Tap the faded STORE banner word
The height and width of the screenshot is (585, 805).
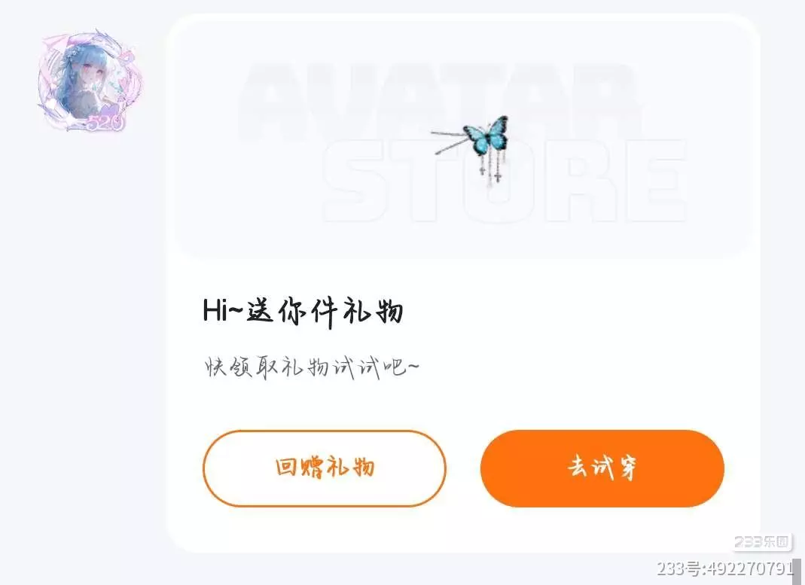(505, 181)
